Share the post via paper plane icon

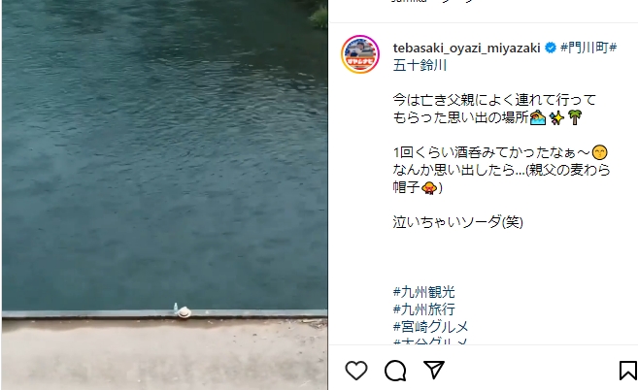tap(434, 370)
